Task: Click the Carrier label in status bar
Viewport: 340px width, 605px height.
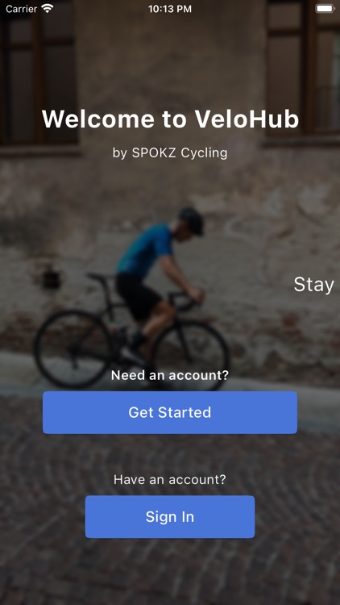Action: tap(21, 9)
